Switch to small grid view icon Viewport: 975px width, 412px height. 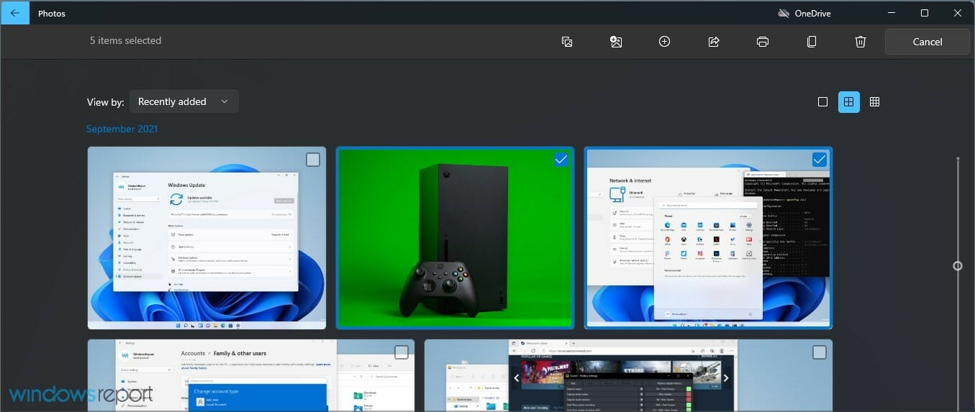point(875,102)
